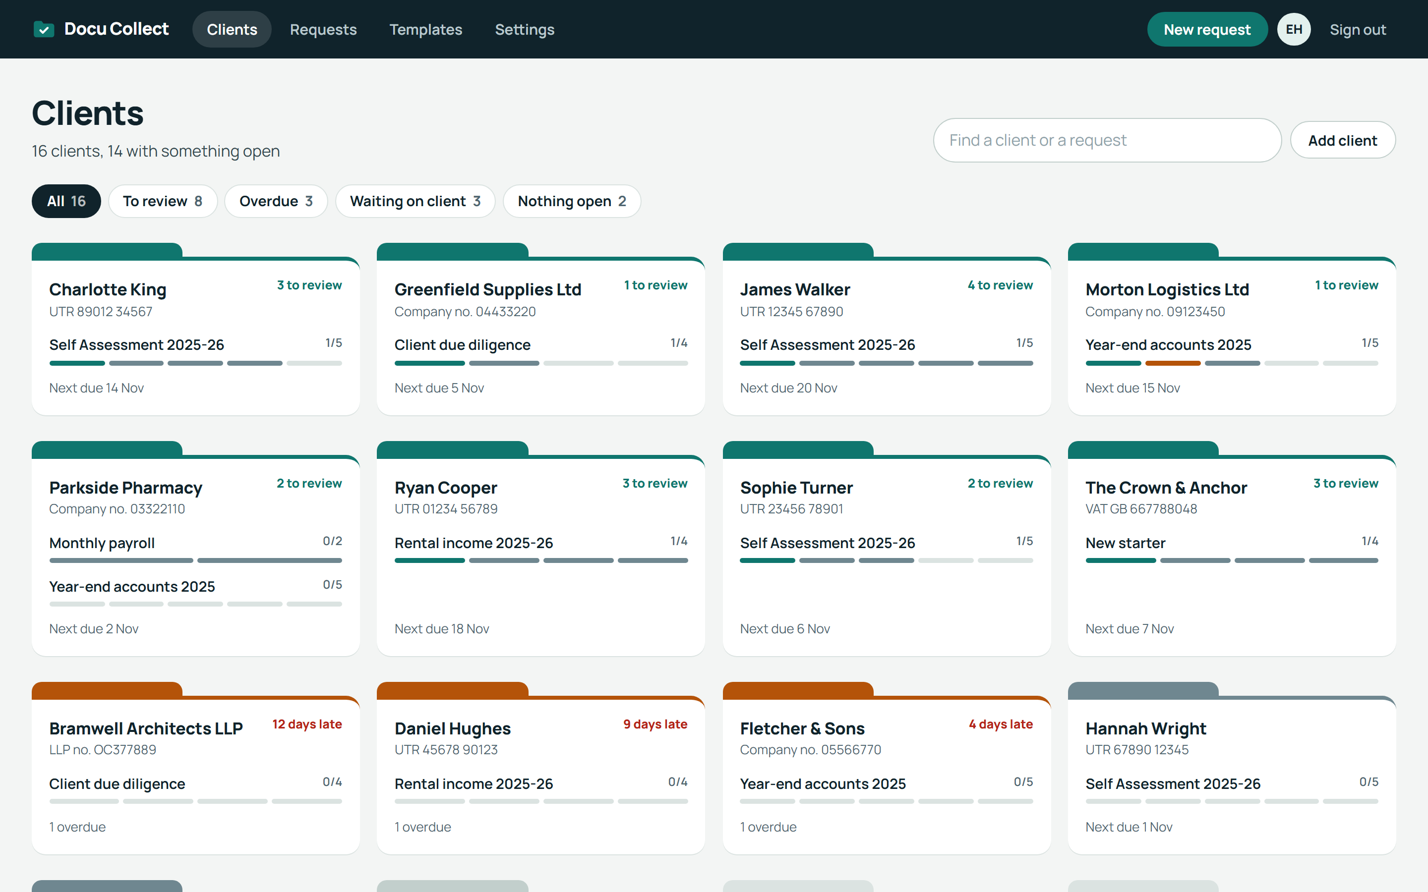
Task: Filter by Nothing open 2
Action: (572, 201)
